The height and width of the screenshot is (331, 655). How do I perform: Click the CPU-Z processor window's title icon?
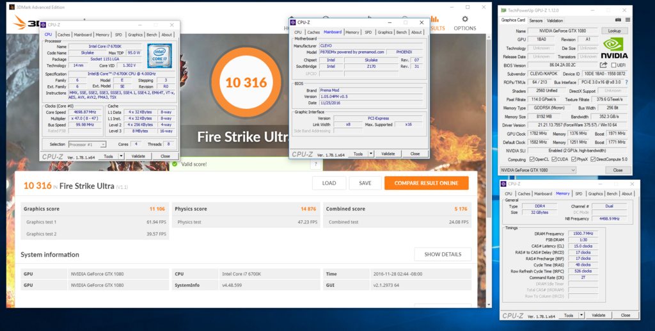[43, 25]
